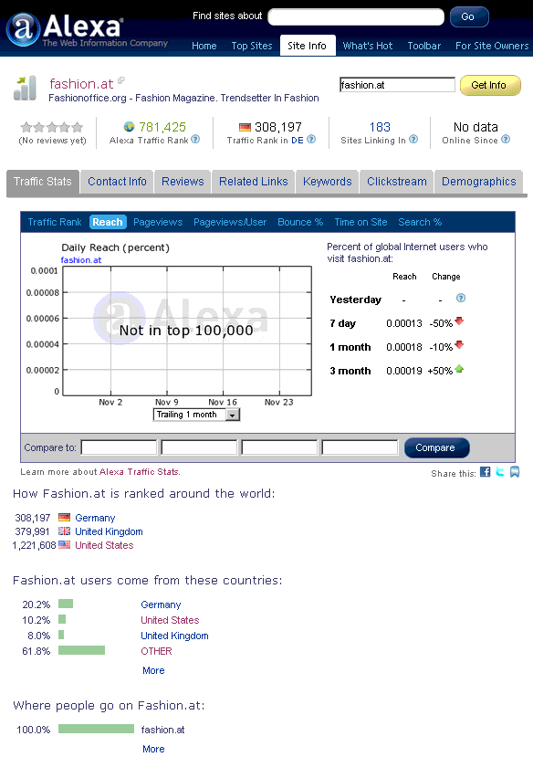Focus the Find sites about search field
Image resolution: width=533 pixels, height=757 pixels.
click(x=356, y=17)
